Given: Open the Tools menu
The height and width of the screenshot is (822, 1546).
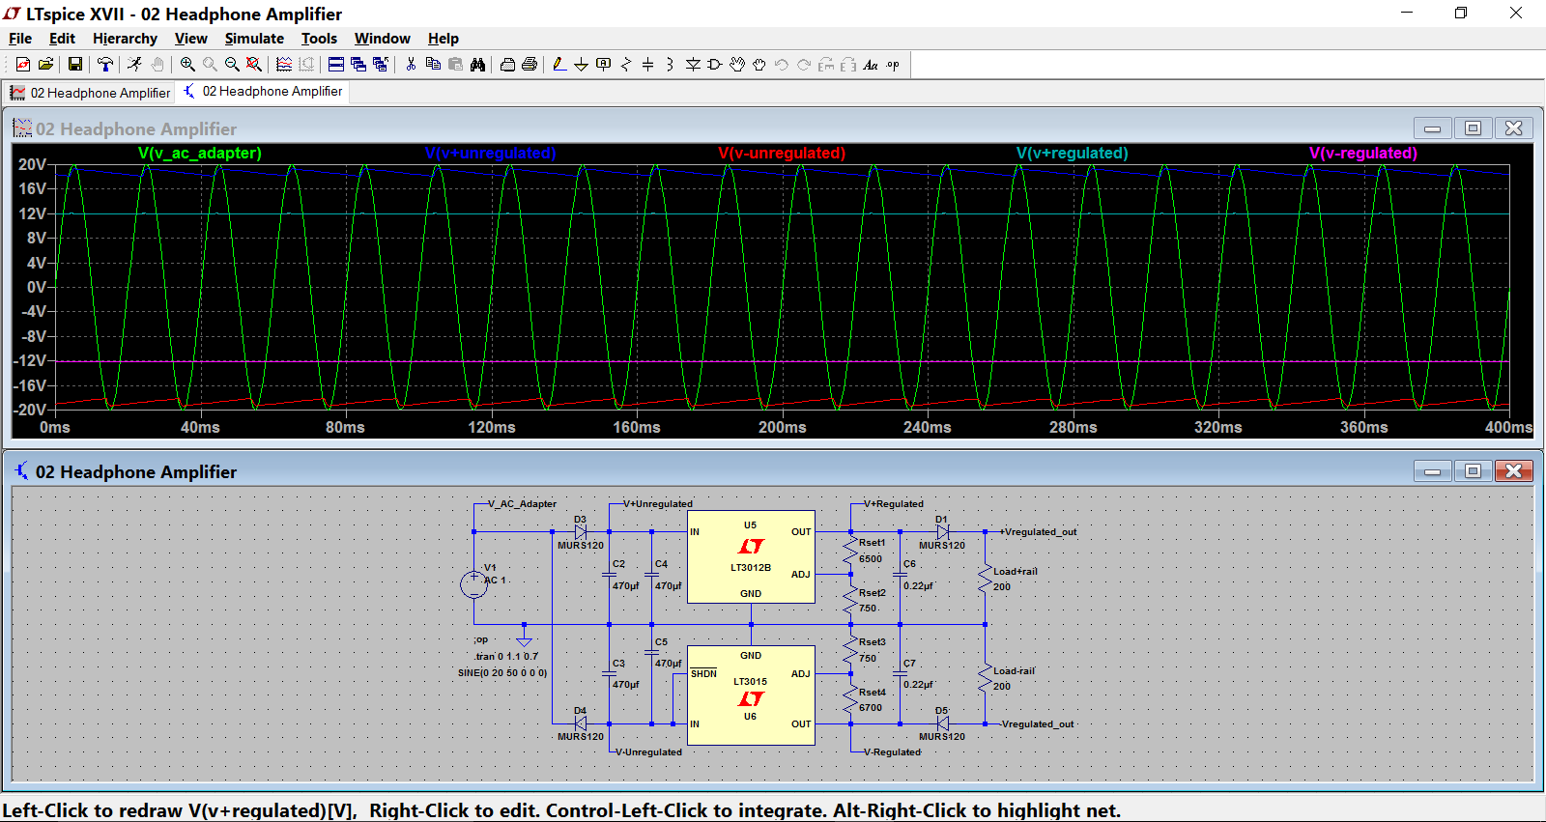Looking at the screenshot, I should 319,39.
